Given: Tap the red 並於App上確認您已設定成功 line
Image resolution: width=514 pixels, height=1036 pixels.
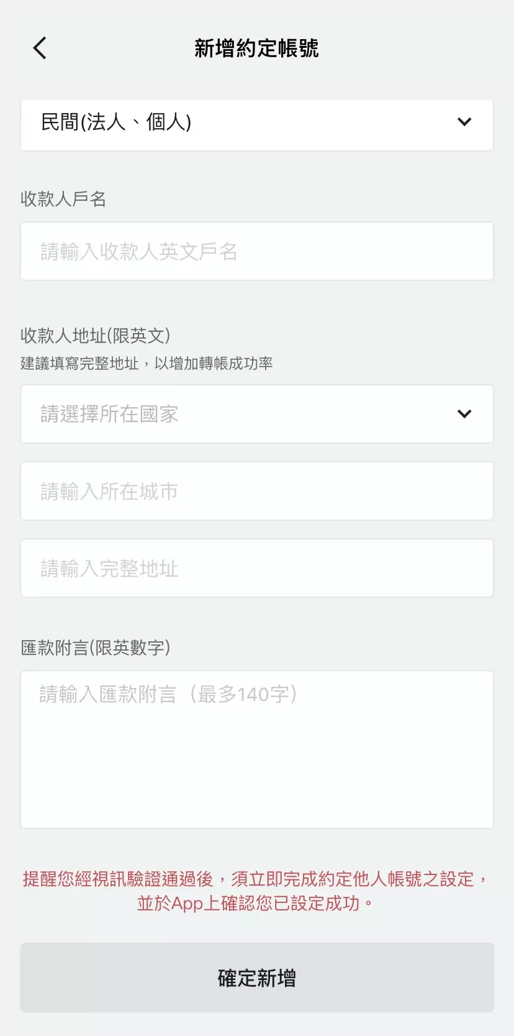Looking at the screenshot, I should point(255,903).
